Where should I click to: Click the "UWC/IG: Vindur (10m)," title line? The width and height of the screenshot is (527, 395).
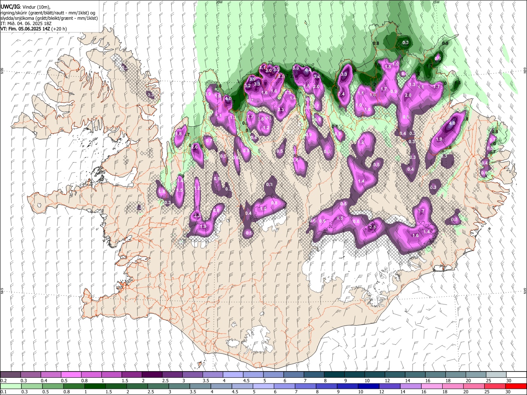26,7
